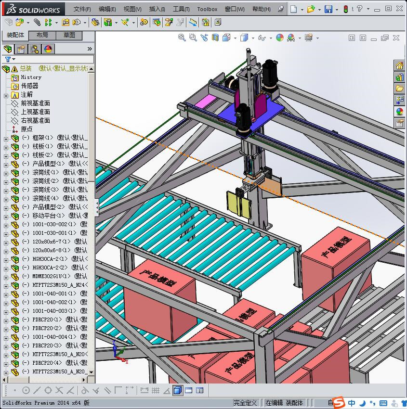This screenshot has width=407, height=409.
Task: Click the View Orientation cube icon
Action: tap(226, 38)
